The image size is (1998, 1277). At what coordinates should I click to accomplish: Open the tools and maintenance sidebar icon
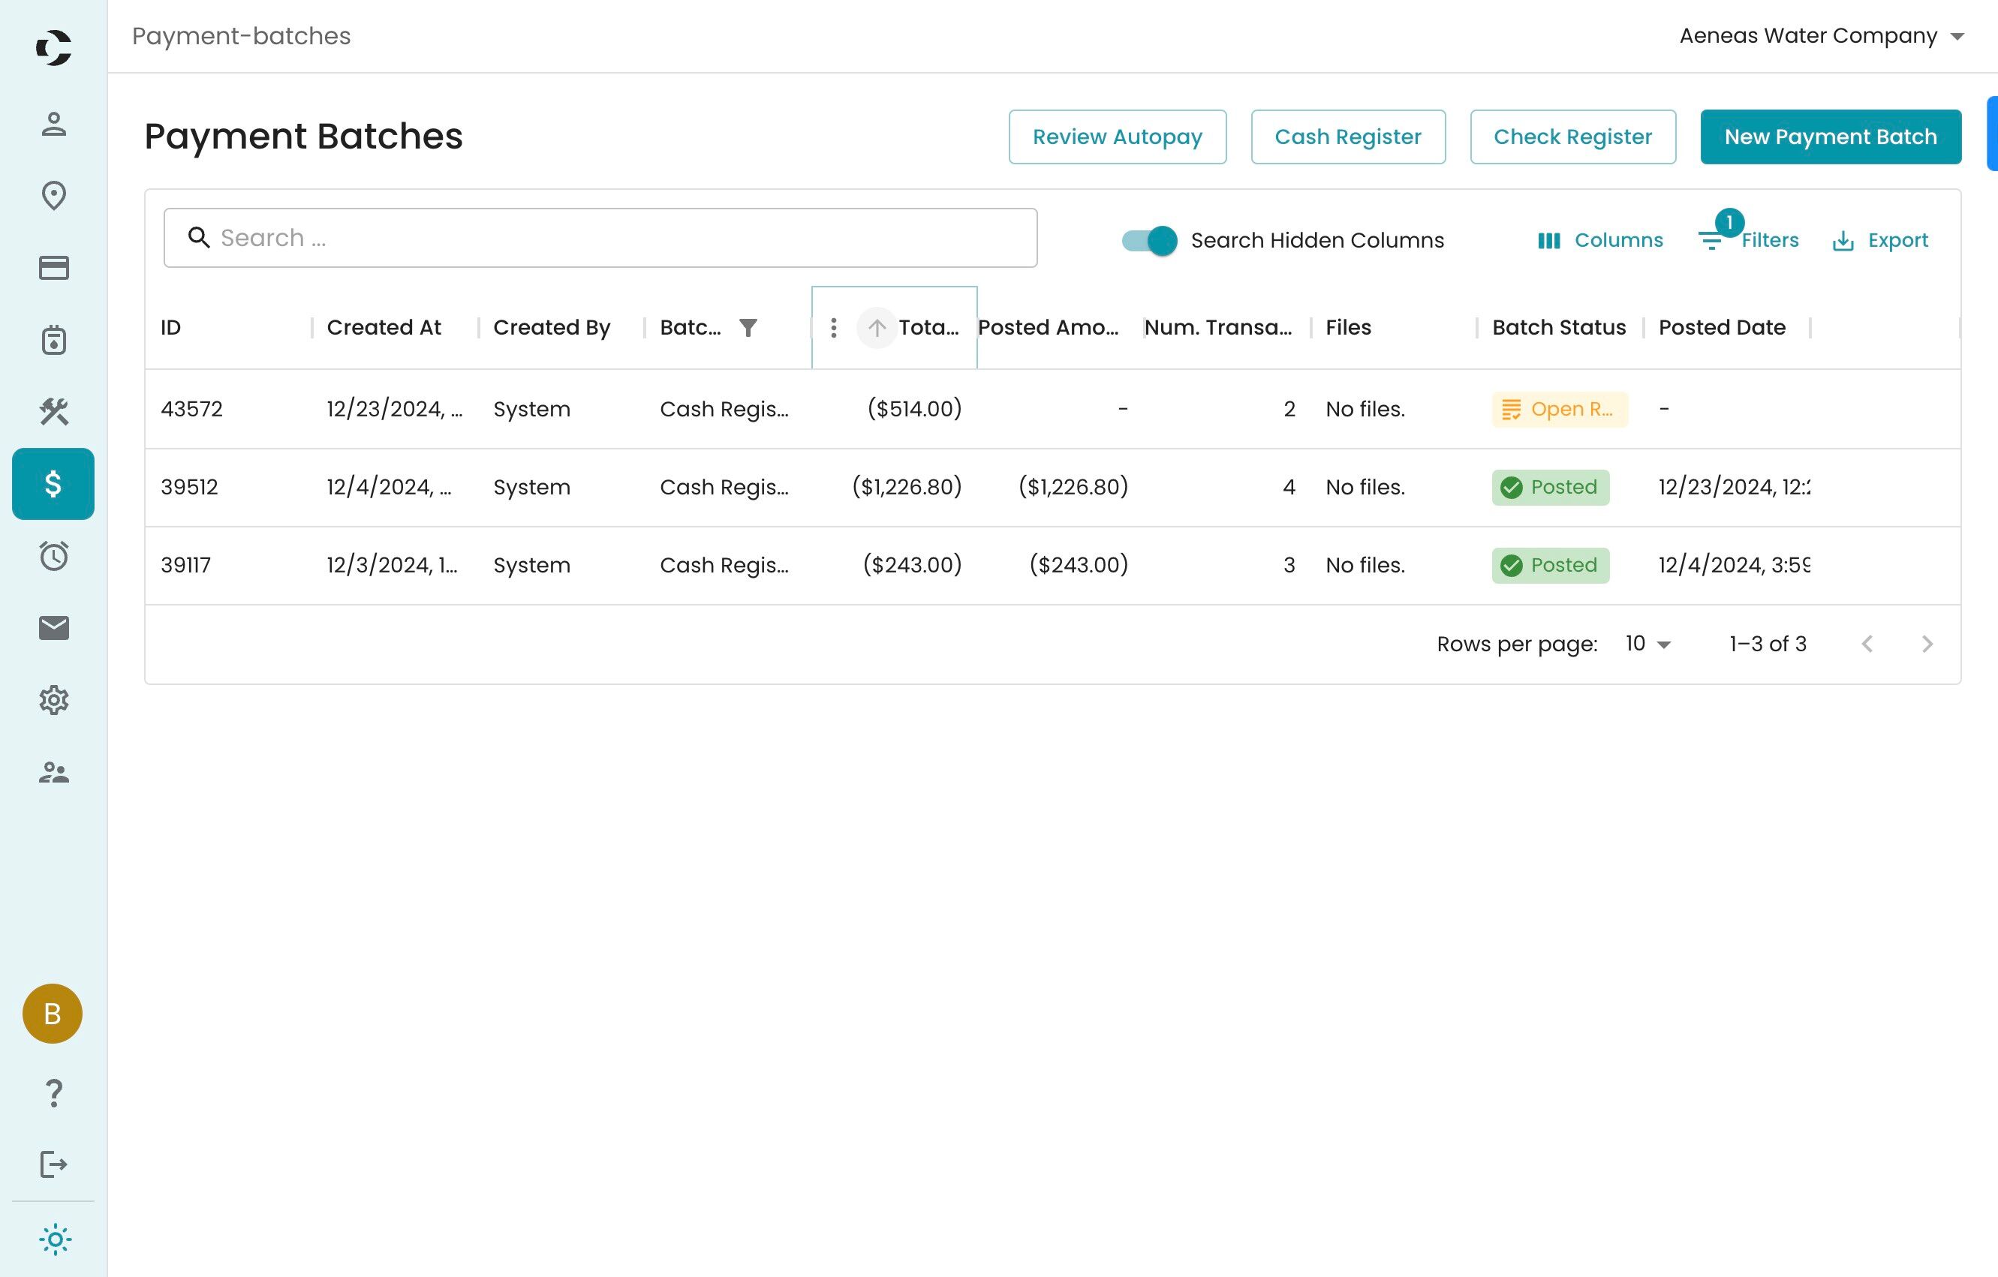[54, 411]
